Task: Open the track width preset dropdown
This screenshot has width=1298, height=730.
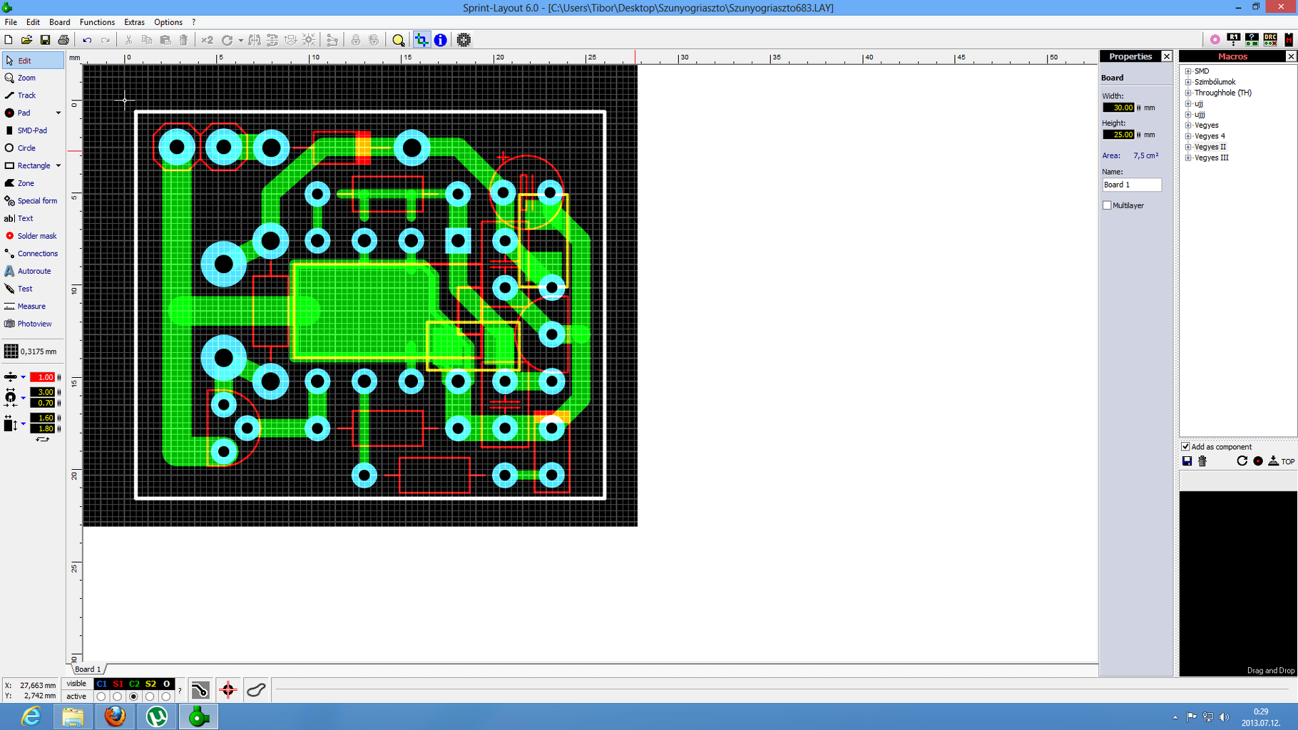Action: coord(23,377)
